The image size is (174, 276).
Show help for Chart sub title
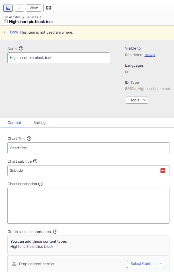(x=35, y=161)
